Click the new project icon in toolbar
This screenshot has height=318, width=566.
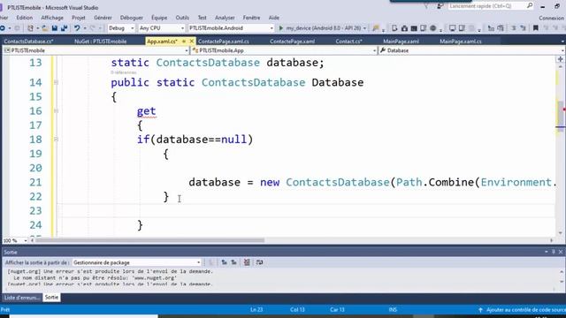pyautogui.click(x=30, y=28)
